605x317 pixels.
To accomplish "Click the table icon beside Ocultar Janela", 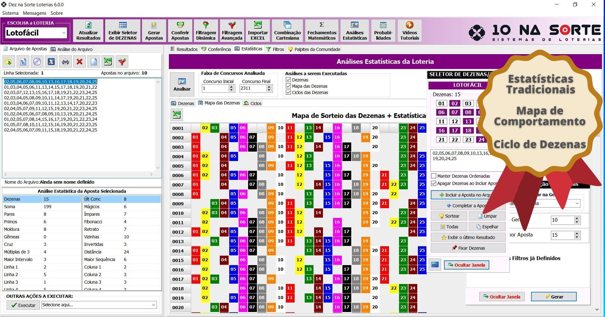I will [435, 265].
